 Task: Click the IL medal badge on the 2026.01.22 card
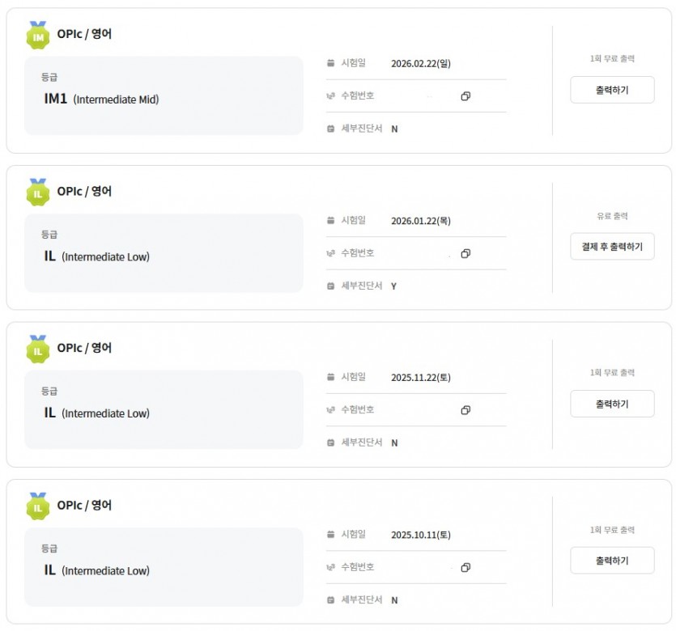coord(38,192)
